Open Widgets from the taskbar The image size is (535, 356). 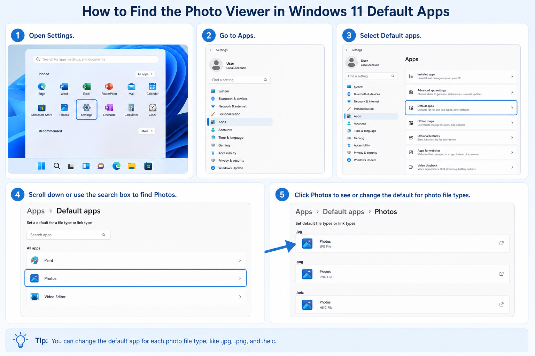[x=86, y=166]
